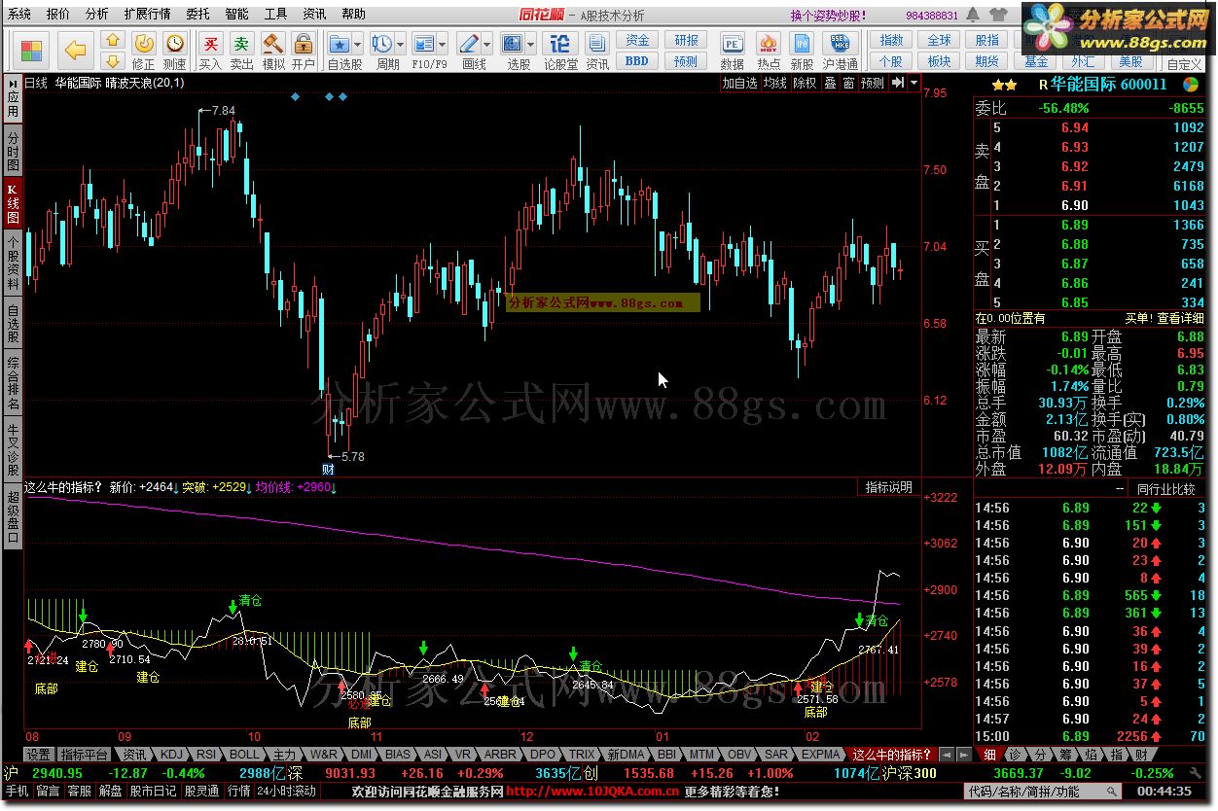Select the KDJ indicator tab
Viewport: 1218px width, 811px height.
point(171,755)
